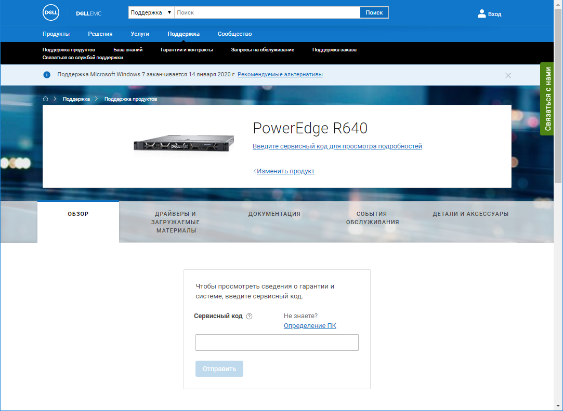Screen dimensions: 563x411
Task: Open the Поддержка main menu
Action: 184,34
